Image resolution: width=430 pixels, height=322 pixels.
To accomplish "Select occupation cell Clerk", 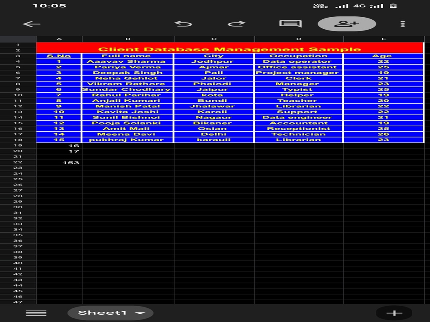I will click(x=299, y=78).
